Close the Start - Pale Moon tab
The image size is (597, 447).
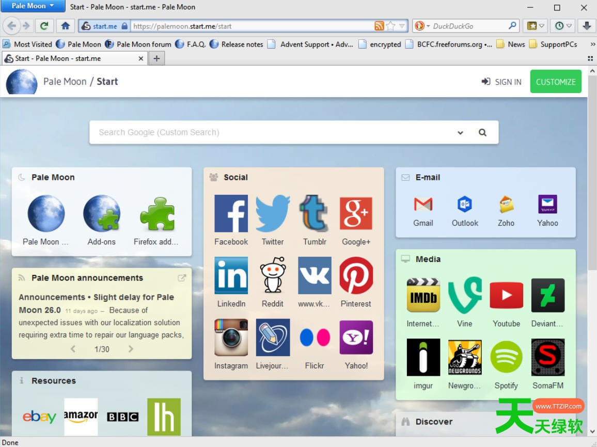pos(141,58)
